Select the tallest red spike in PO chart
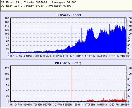 (x=72, y=84)
